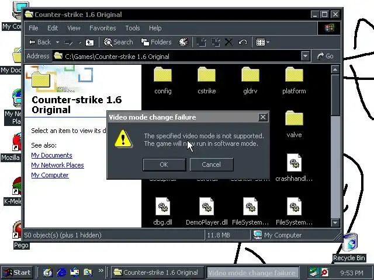Select the right FileSystem... file below crashhandl
The height and width of the screenshot is (280, 374).
coord(294,206)
